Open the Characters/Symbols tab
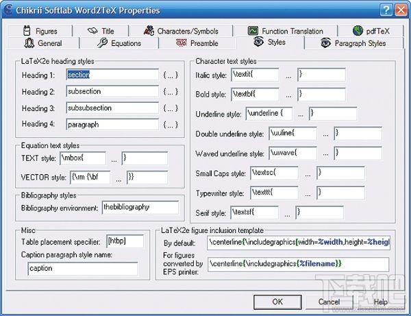 [181, 31]
